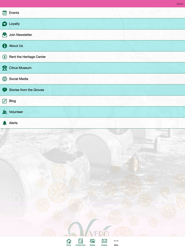This screenshot has width=185, height=247.
Task: Open Contact Info tab icon
Action: (x=81, y=241)
